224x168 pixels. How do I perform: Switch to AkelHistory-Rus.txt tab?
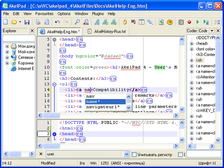click(106, 32)
